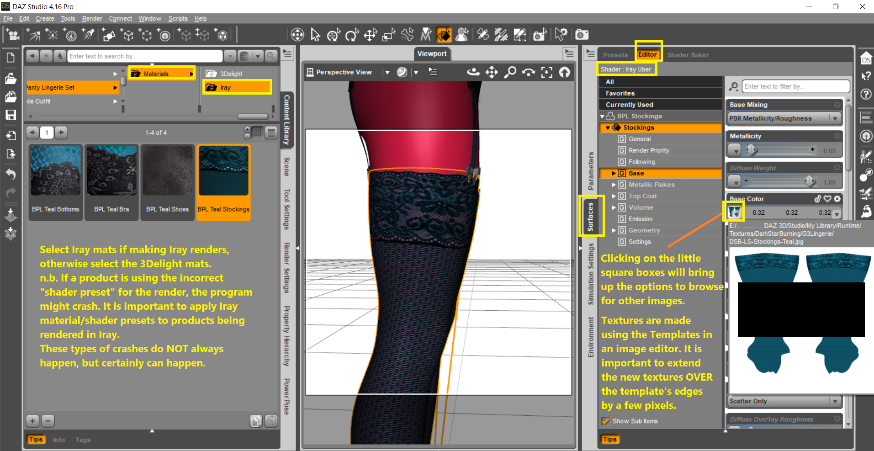This screenshot has height=451, width=874.
Task: Collapse the BPL Stockings tree node
Action: (x=603, y=117)
